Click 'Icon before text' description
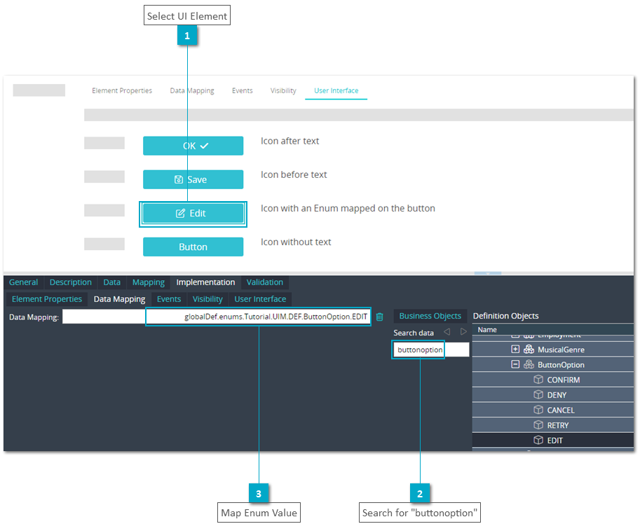 (x=294, y=174)
